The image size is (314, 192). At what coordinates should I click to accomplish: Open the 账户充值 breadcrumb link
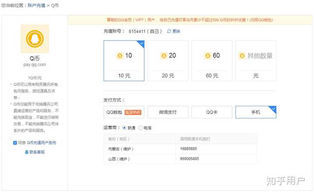(x=37, y=5)
